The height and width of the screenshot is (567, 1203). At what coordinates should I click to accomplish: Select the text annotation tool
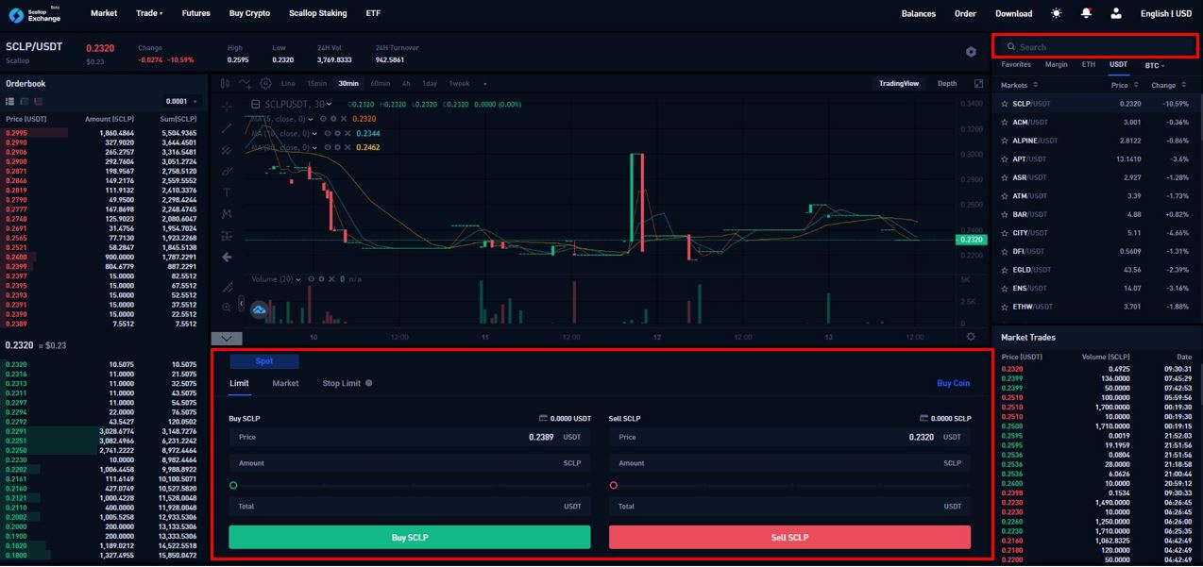coord(227,192)
